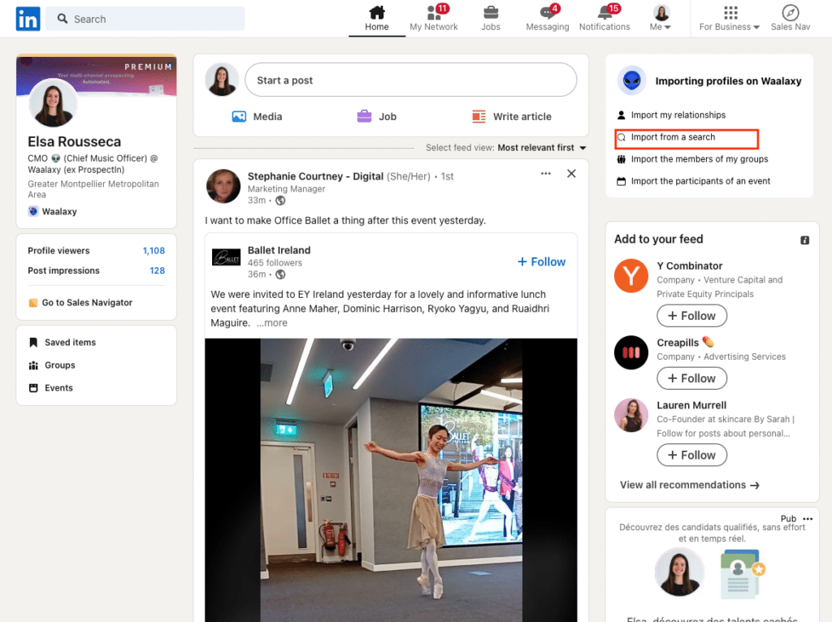
Task: Dismiss Stephanie Courtney's post with X
Action: [x=571, y=174]
